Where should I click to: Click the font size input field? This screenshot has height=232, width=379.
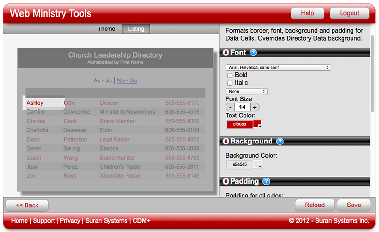242,107
